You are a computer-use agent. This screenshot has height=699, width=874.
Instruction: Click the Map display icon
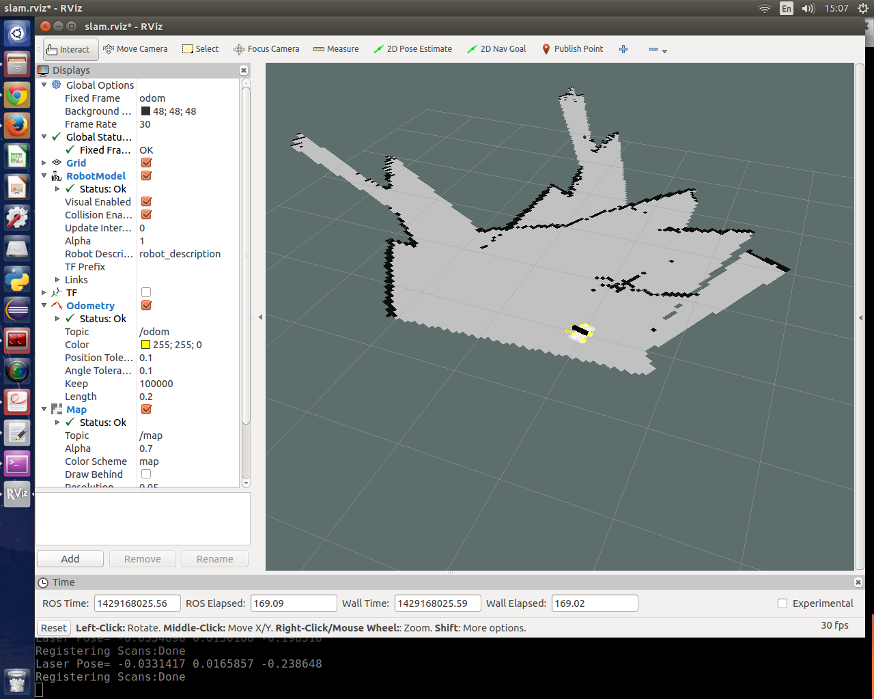coord(57,409)
